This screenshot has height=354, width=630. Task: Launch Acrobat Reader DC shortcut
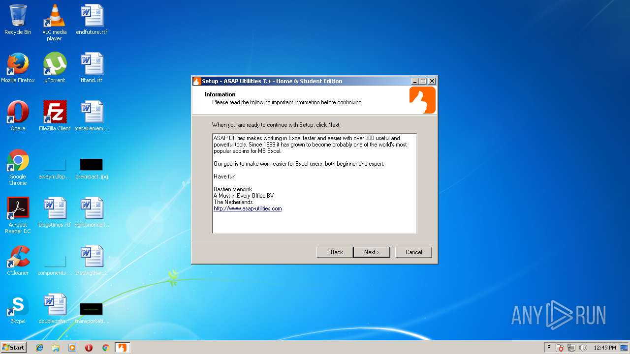(18, 215)
